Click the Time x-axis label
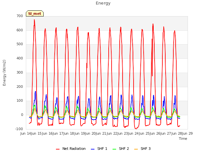This screenshot has height=155, width=207. point(183,139)
